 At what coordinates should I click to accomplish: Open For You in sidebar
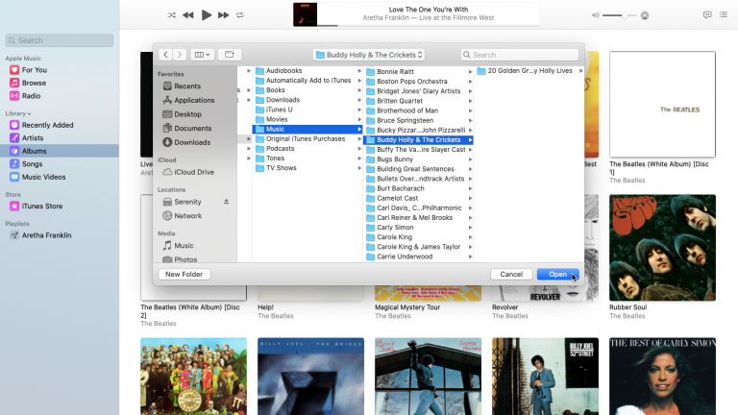35,69
